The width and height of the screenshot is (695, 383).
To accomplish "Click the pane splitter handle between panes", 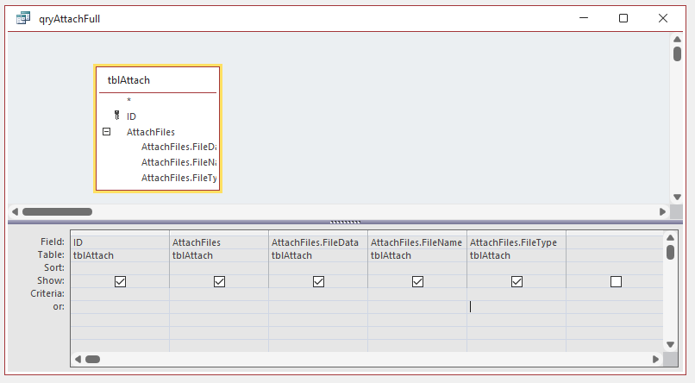I will 345,222.
